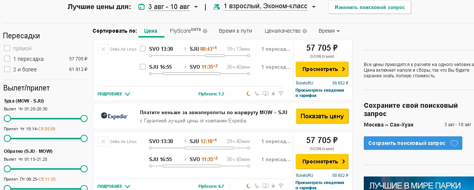Image resolution: width=474 pixels, height=190 pixels.
Task: Click the Wi-Fi icon in first flight result
Action: point(281,93)
